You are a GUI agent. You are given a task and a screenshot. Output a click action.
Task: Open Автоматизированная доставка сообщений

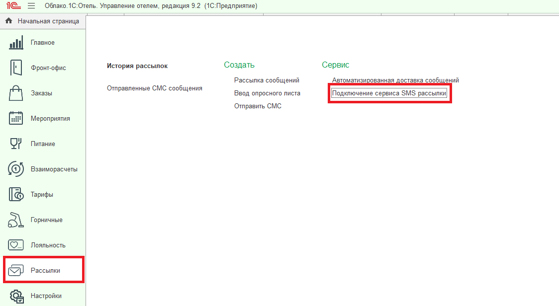pos(395,80)
